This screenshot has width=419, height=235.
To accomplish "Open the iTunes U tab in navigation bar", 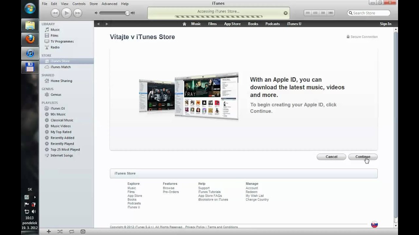I will click(x=294, y=24).
